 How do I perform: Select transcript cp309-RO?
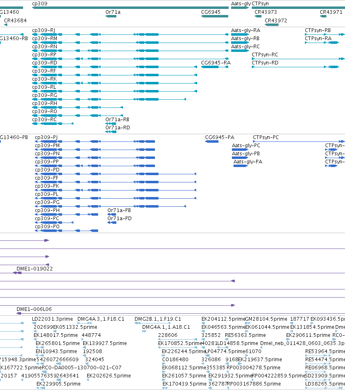coord(45,111)
